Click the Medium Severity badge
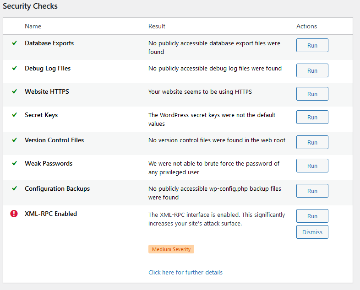Viewport: 360px width, 290px height. point(171,249)
